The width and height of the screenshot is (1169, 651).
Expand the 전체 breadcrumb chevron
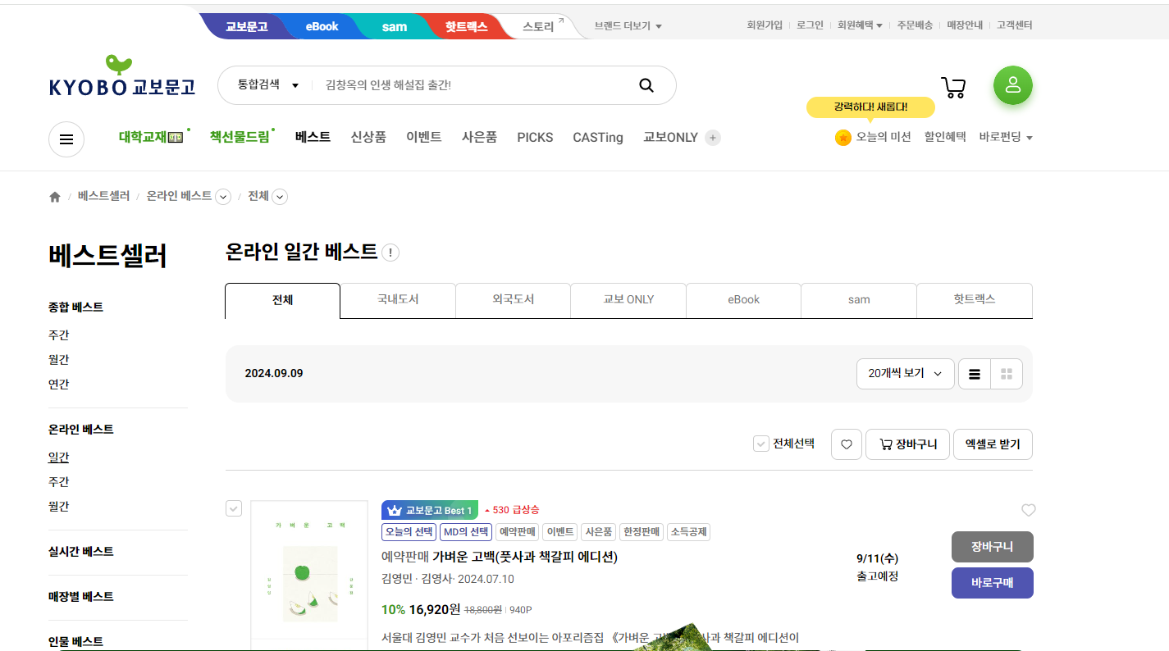point(280,197)
